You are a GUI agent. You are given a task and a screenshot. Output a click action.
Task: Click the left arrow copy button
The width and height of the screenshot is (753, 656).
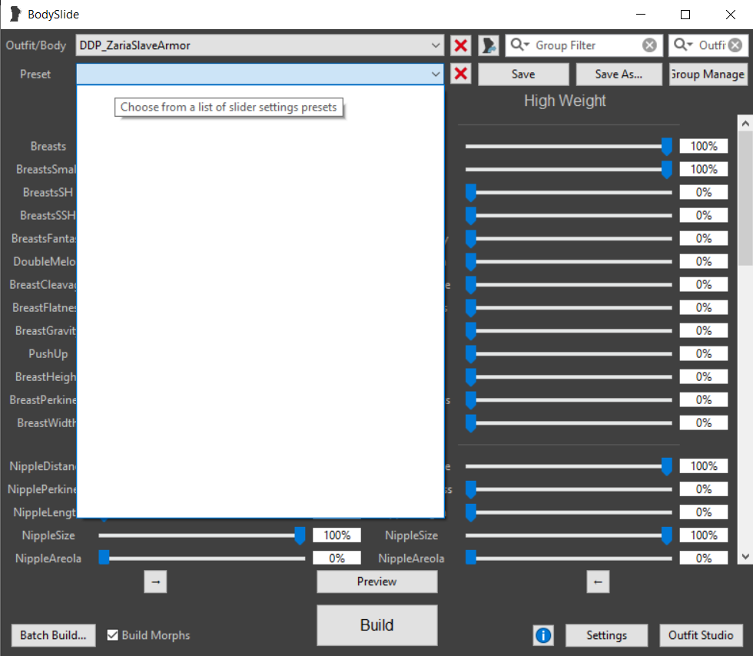(x=598, y=582)
